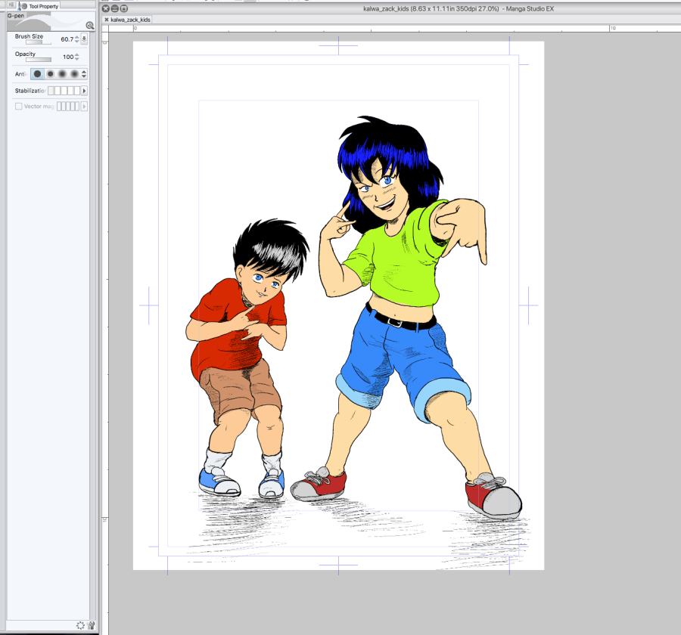Click the Opacity slider bar

pos(38,60)
